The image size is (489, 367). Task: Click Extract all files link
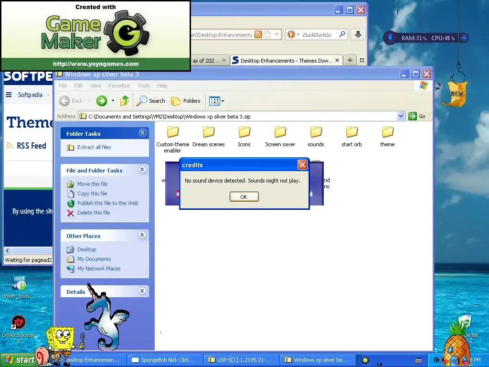pyautogui.click(x=94, y=147)
